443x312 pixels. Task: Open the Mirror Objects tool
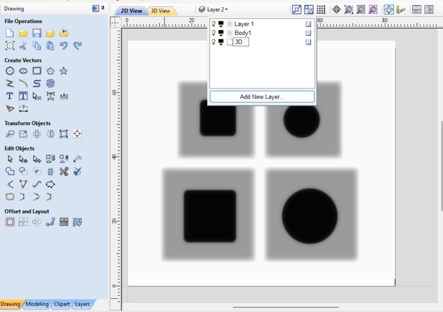(x=51, y=134)
